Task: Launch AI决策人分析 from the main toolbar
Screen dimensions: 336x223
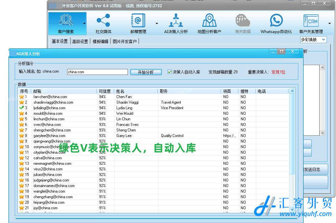Action: (176, 24)
